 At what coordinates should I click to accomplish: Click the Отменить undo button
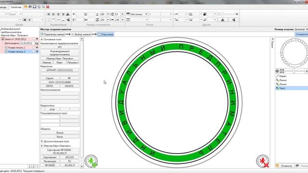click(284, 166)
